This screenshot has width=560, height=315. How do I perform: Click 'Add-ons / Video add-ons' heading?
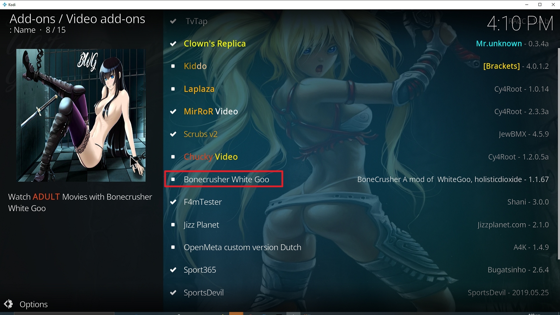[77, 19]
